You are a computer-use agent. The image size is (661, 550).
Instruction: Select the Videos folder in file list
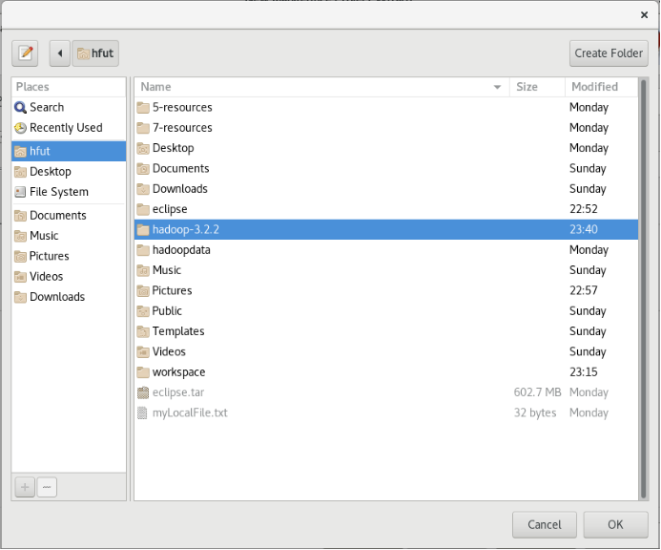pyautogui.click(x=386, y=351)
